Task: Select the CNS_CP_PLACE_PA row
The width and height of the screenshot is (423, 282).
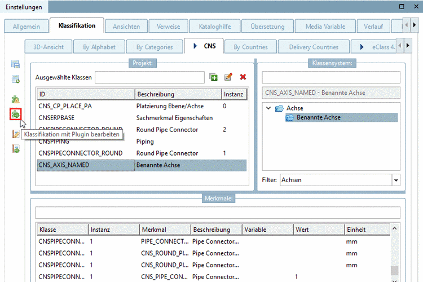Action: click(x=142, y=106)
